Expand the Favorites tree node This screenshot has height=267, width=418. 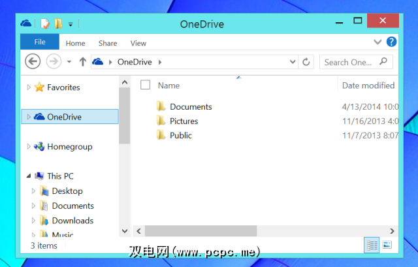point(29,87)
